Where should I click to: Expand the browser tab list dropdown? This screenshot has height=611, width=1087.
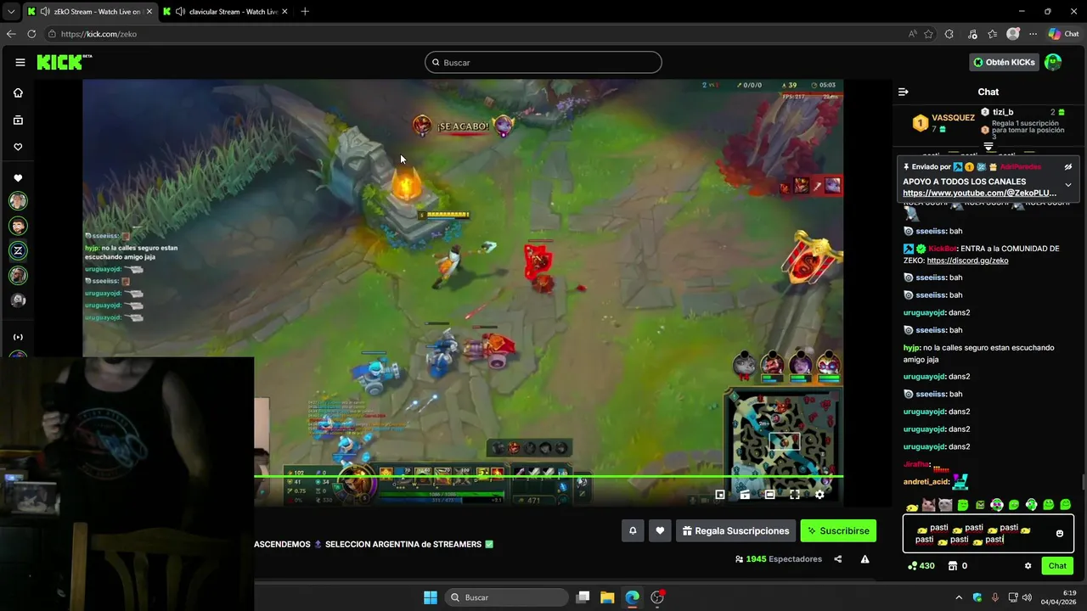click(10, 11)
